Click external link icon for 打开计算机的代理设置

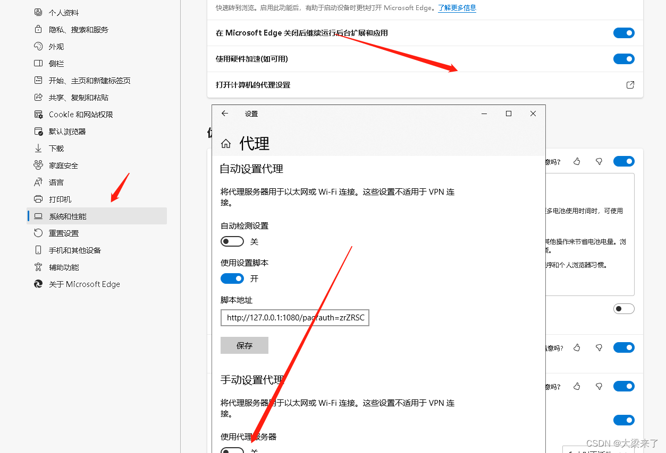pos(630,85)
